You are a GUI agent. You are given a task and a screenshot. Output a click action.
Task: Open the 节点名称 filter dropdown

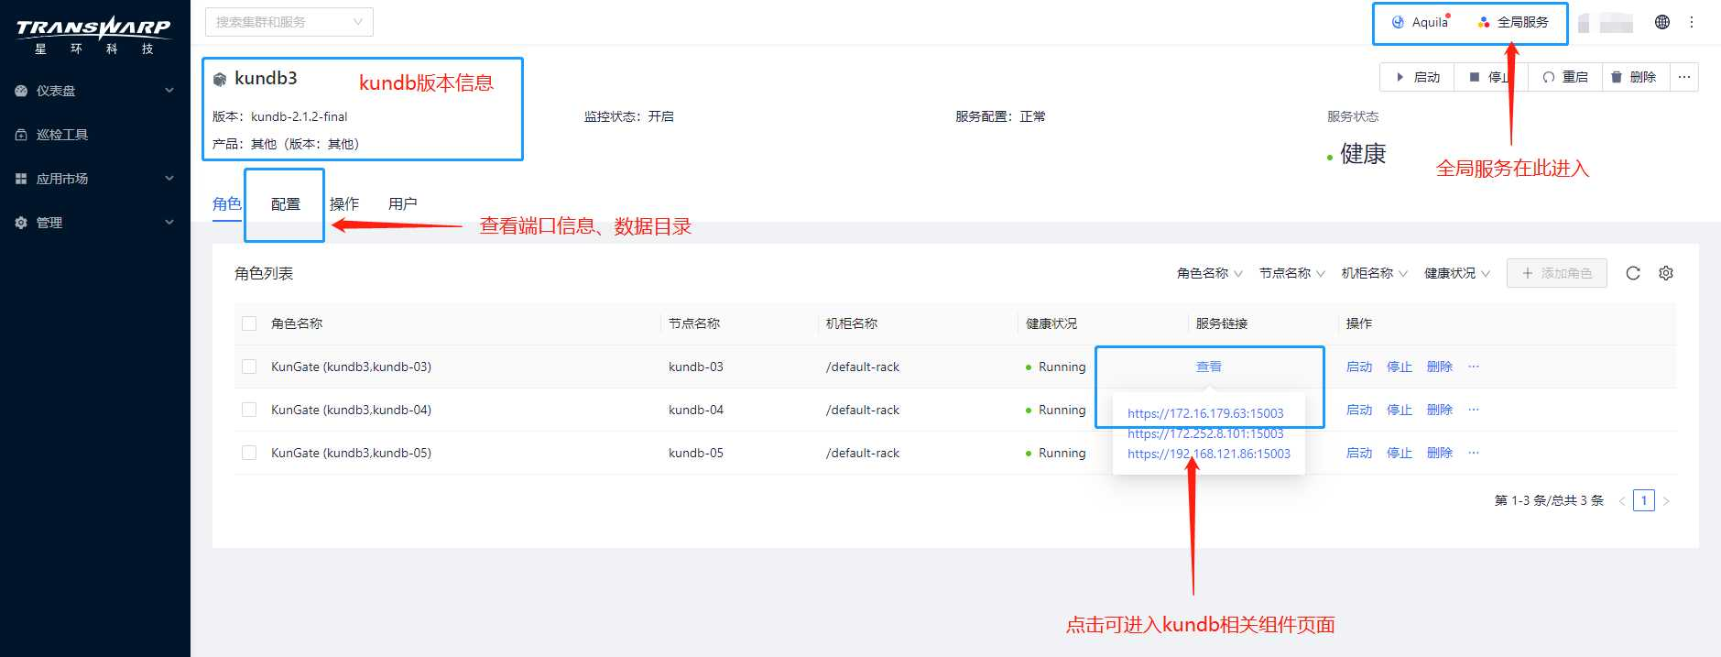(x=1292, y=273)
